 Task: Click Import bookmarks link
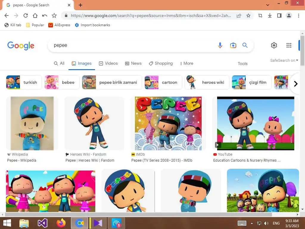point(93,25)
